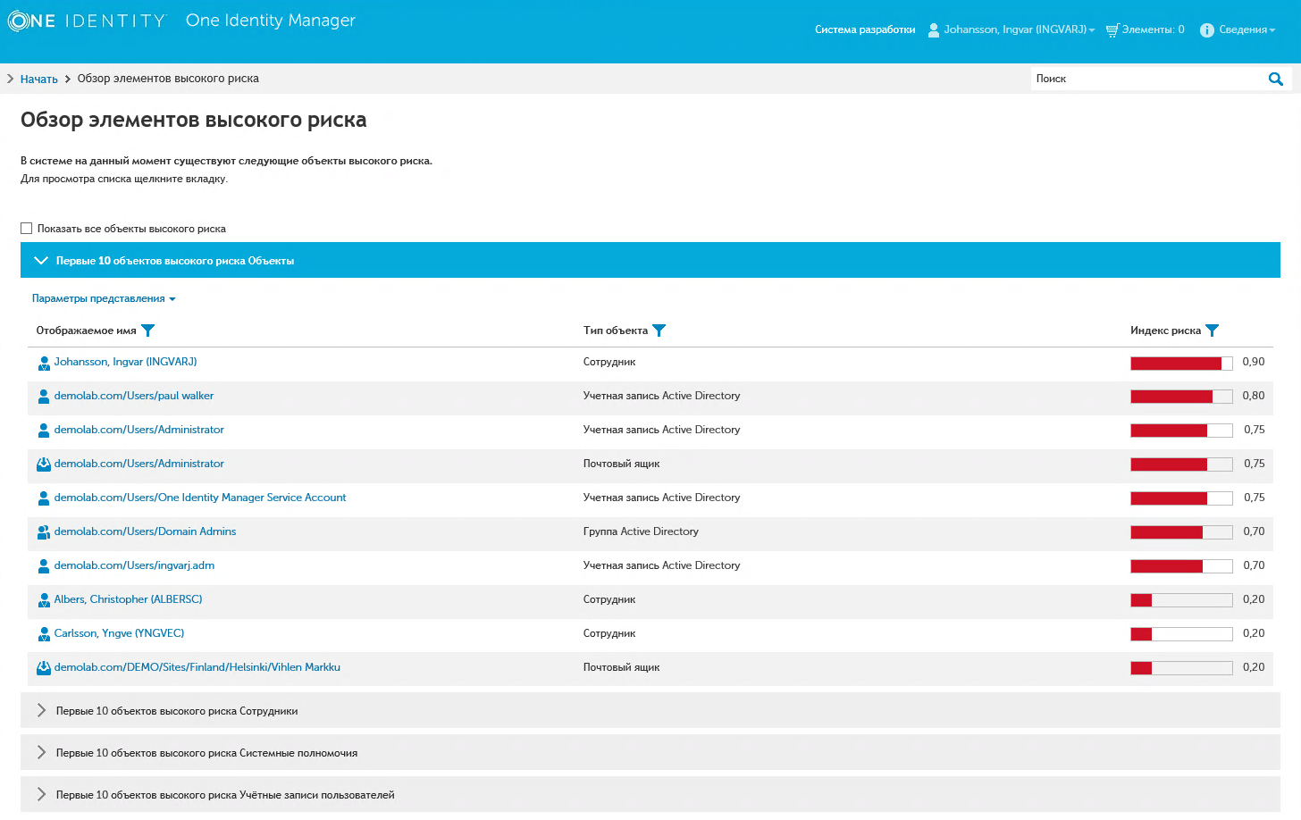Open demolab.com/Users/ingvarj.adm link

click(134, 565)
